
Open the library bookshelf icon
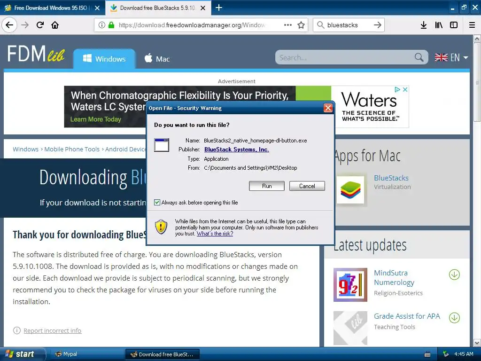pos(439,25)
